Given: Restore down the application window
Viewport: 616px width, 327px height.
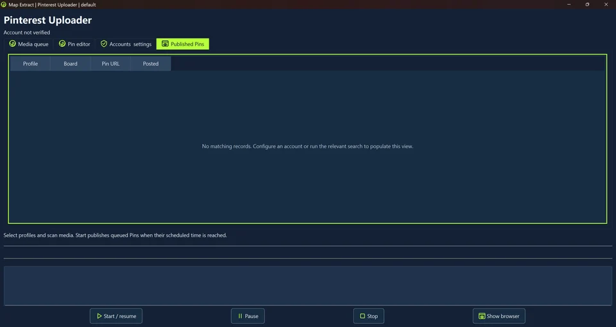Looking at the screenshot, I should (x=587, y=4).
